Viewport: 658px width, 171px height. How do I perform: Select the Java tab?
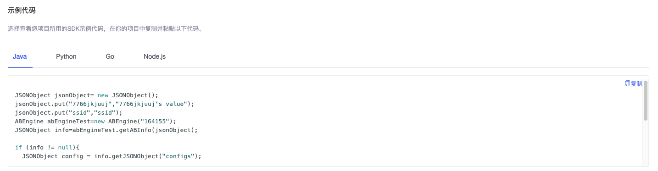point(20,56)
